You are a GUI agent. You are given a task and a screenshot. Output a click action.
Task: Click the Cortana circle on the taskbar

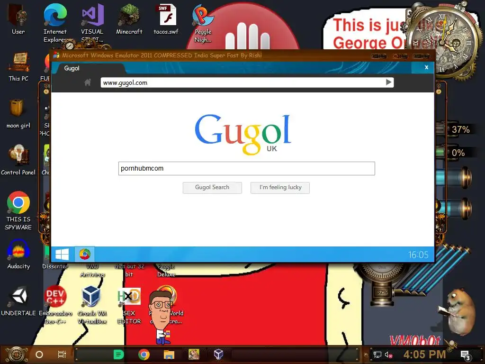(x=39, y=355)
